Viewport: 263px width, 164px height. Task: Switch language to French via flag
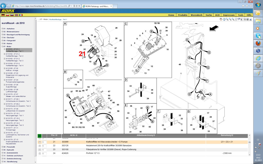[x=21, y=15]
